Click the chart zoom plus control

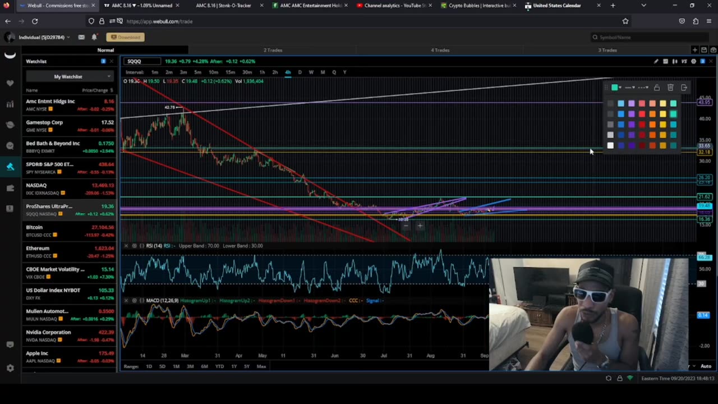[420, 226]
